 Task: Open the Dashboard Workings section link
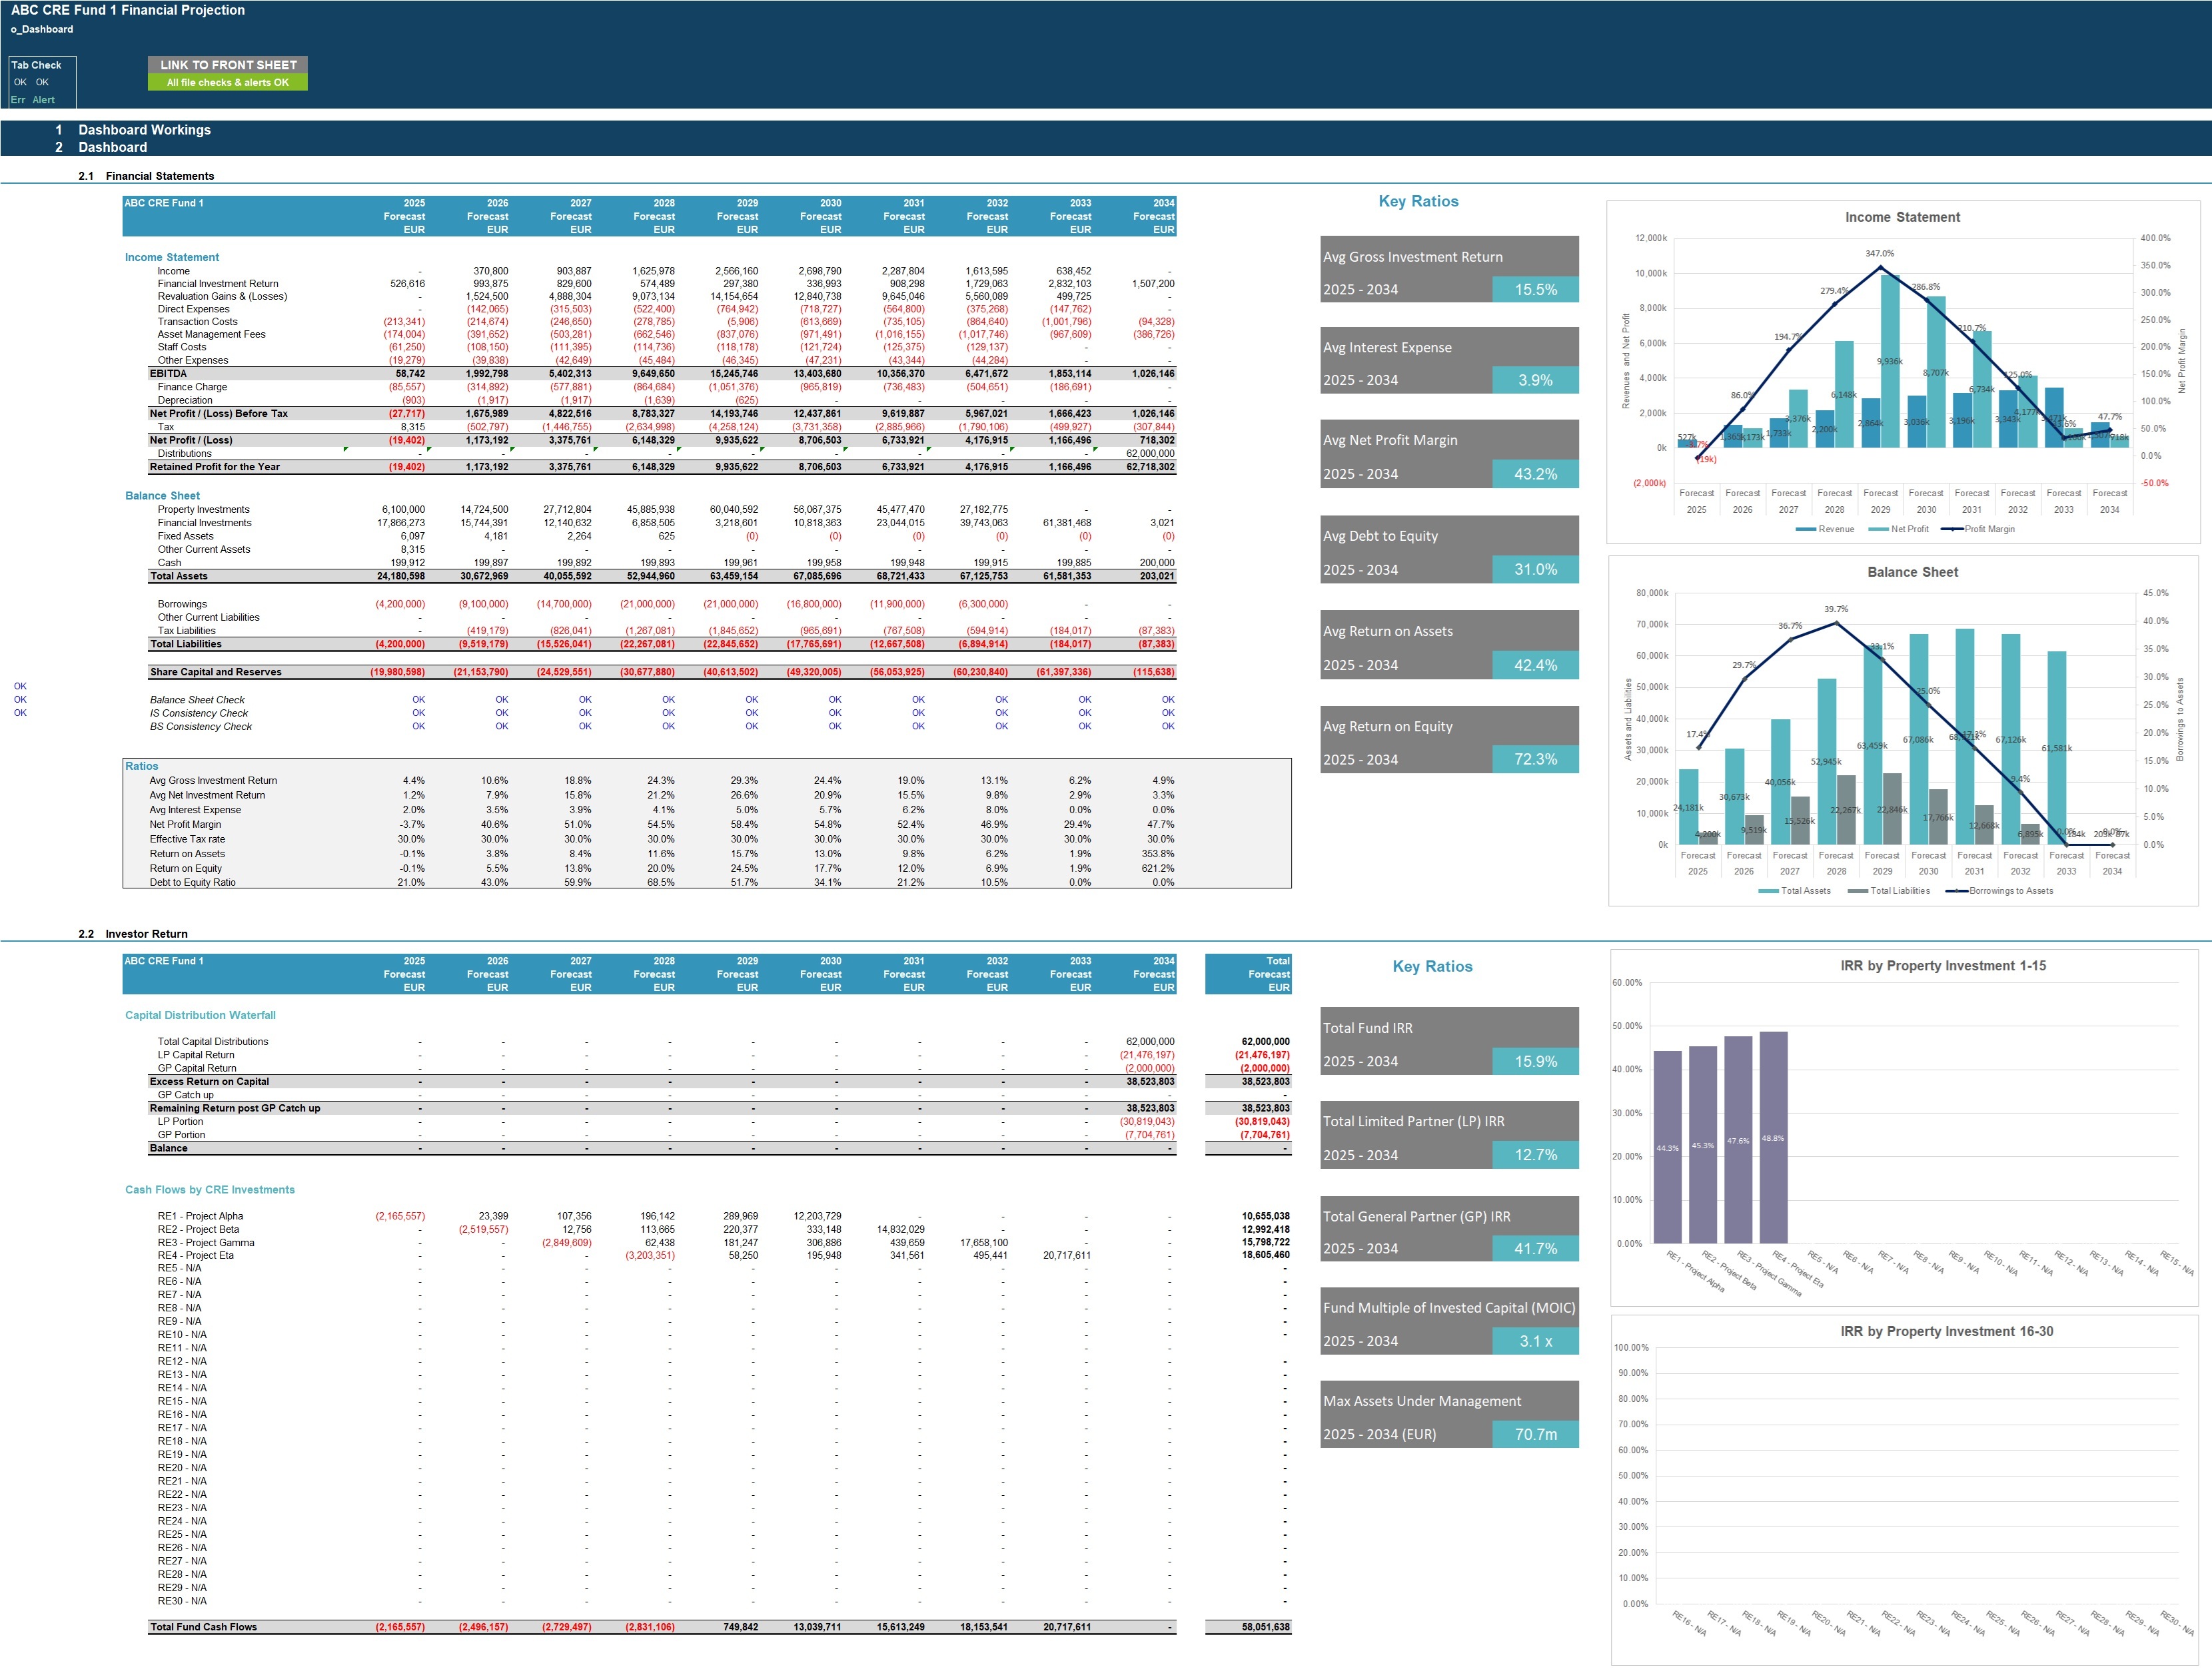[x=144, y=130]
